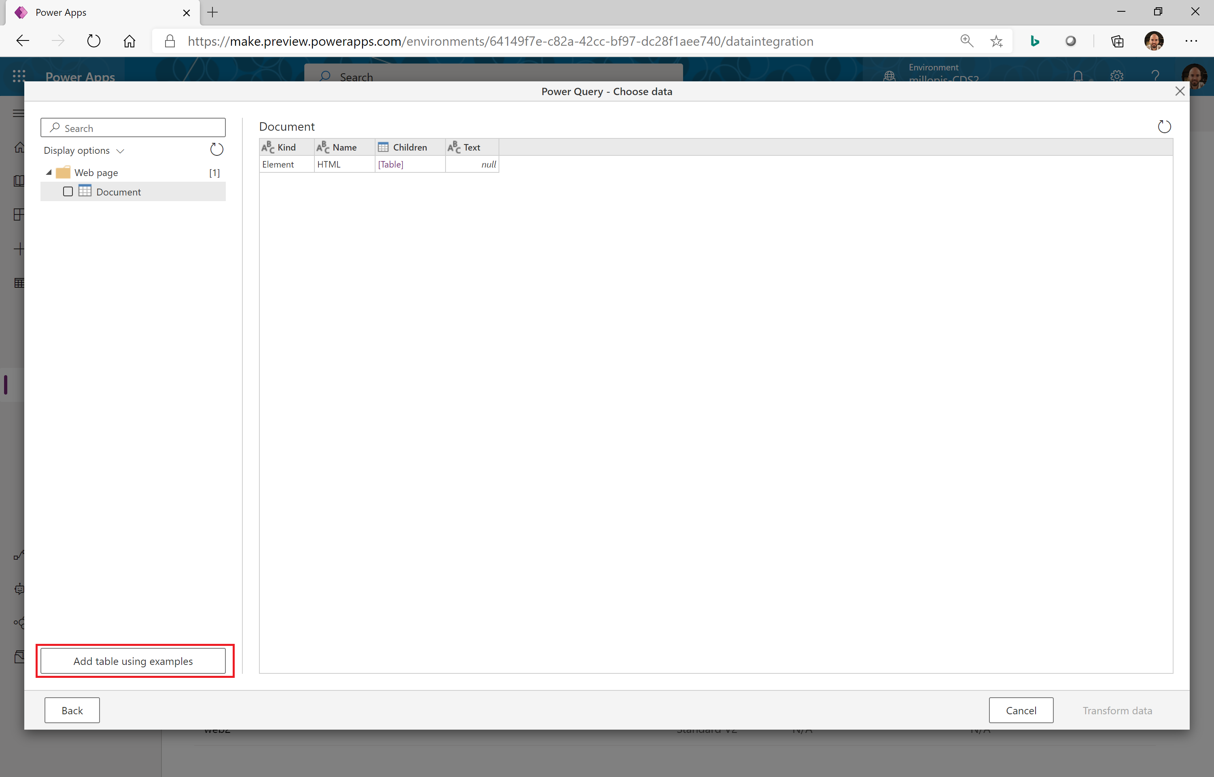Close the Power Query dialog
This screenshot has width=1214, height=777.
(x=1179, y=91)
